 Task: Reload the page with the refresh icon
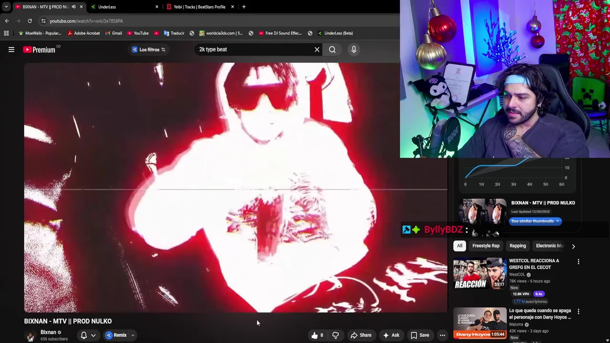coord(30,21)
